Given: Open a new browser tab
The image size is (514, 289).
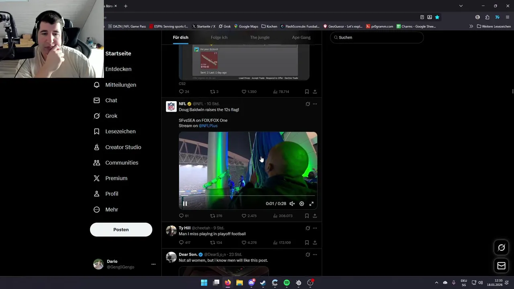Looking at the screenshot, I should (x=126, y=6).
